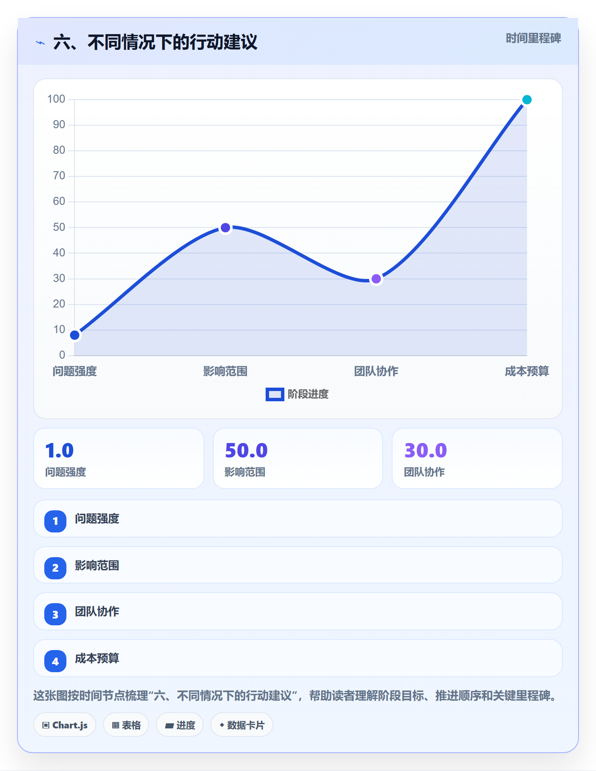This screenshot has width=596, height=771.
Task: Click the blue data point at 问题强度
Action: pos(75,335)
